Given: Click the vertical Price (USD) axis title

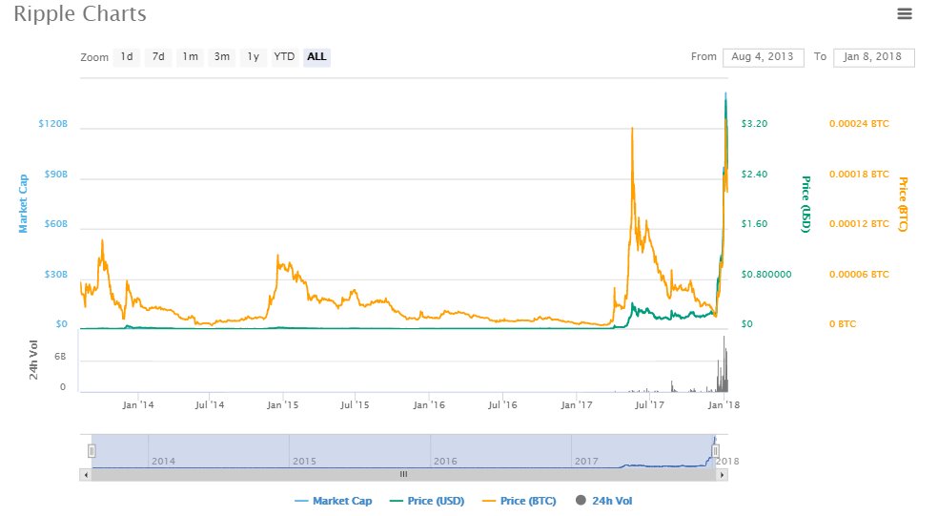Looking at the screenshot, I should pos(805,204).
